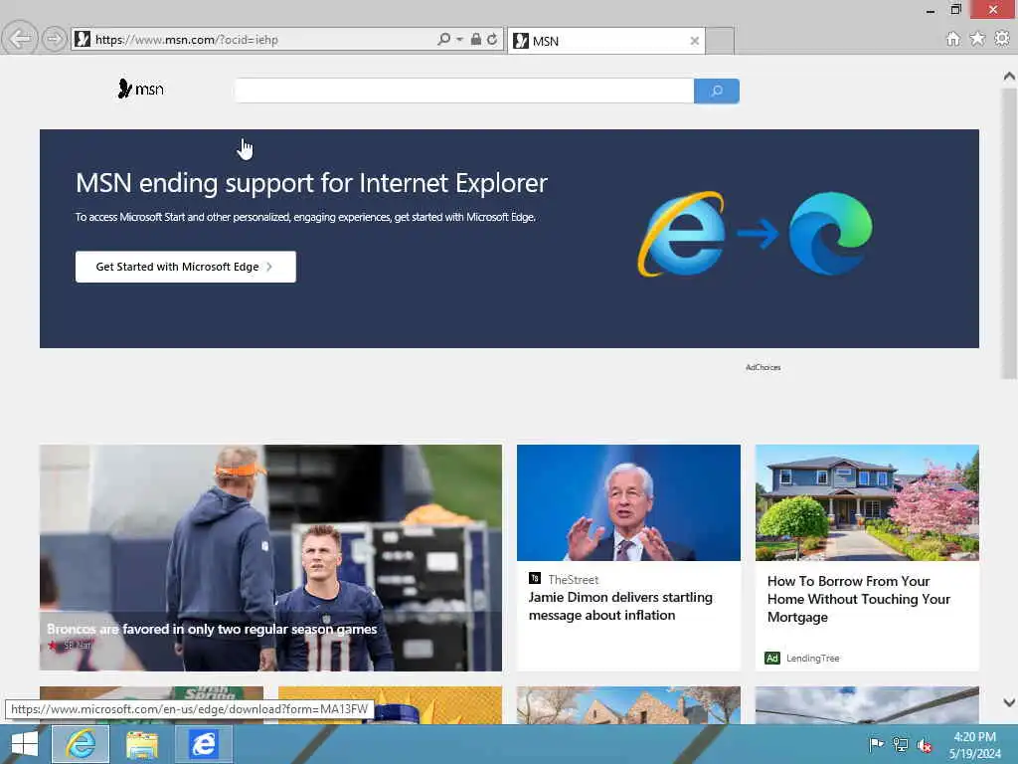Click the address bar URL field
Image resolution: width=1018 pixels, height=764 pixels.
(x=262, y=40)
